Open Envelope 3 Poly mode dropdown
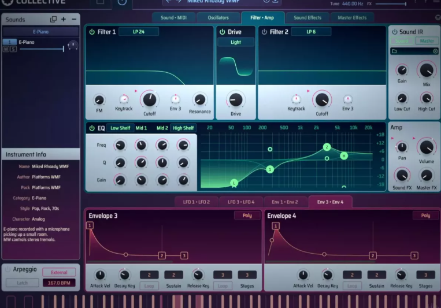The height and width of the screenshot is (308, 441). pos(247,216)
